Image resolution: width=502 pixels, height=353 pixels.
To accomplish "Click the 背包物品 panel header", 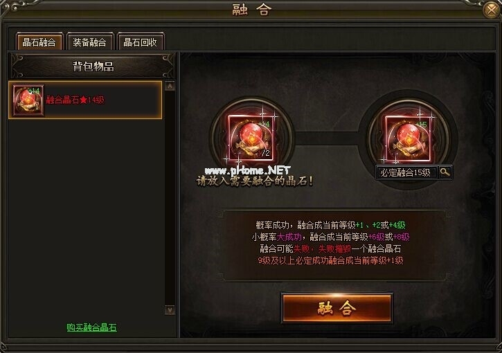I will point(93,66).
